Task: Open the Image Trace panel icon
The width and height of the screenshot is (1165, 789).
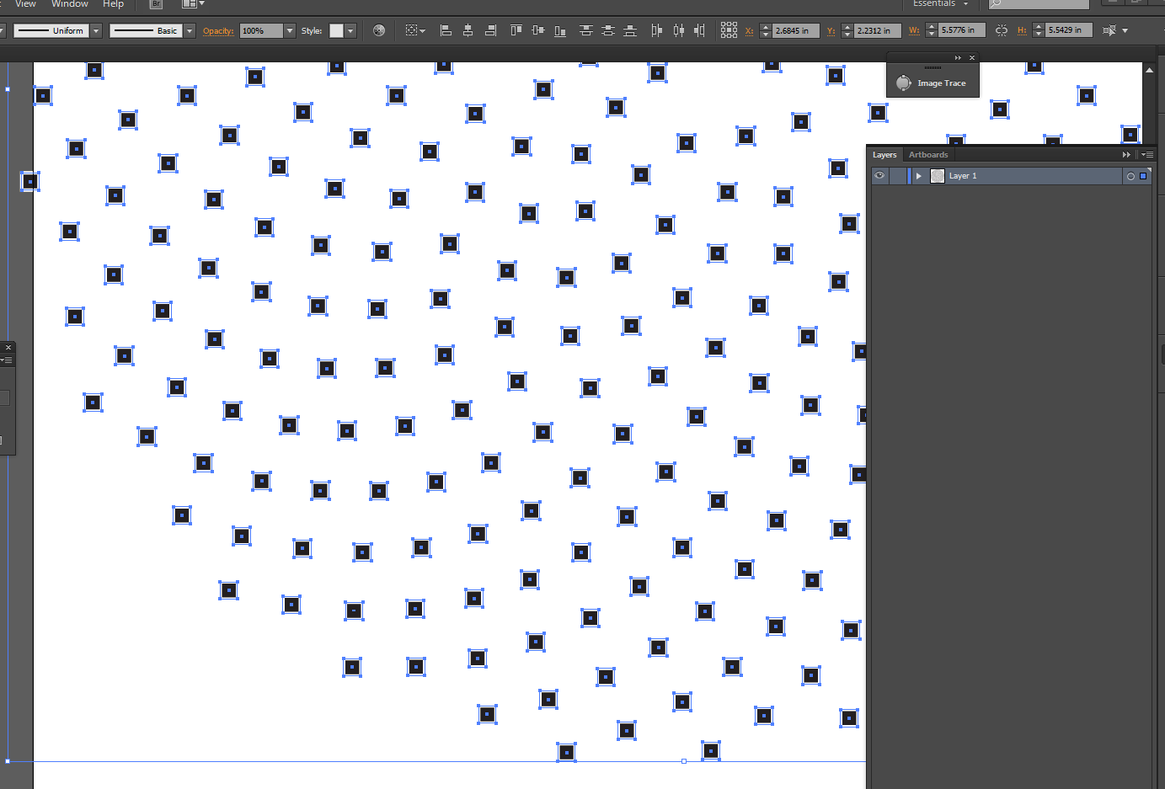Action: coord(904,83)
